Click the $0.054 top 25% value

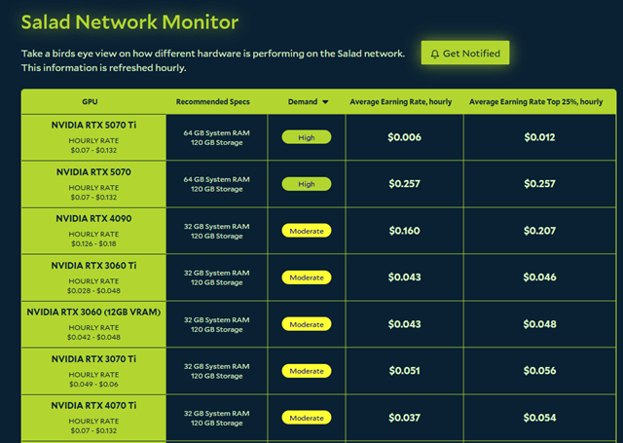coord(539,418)
